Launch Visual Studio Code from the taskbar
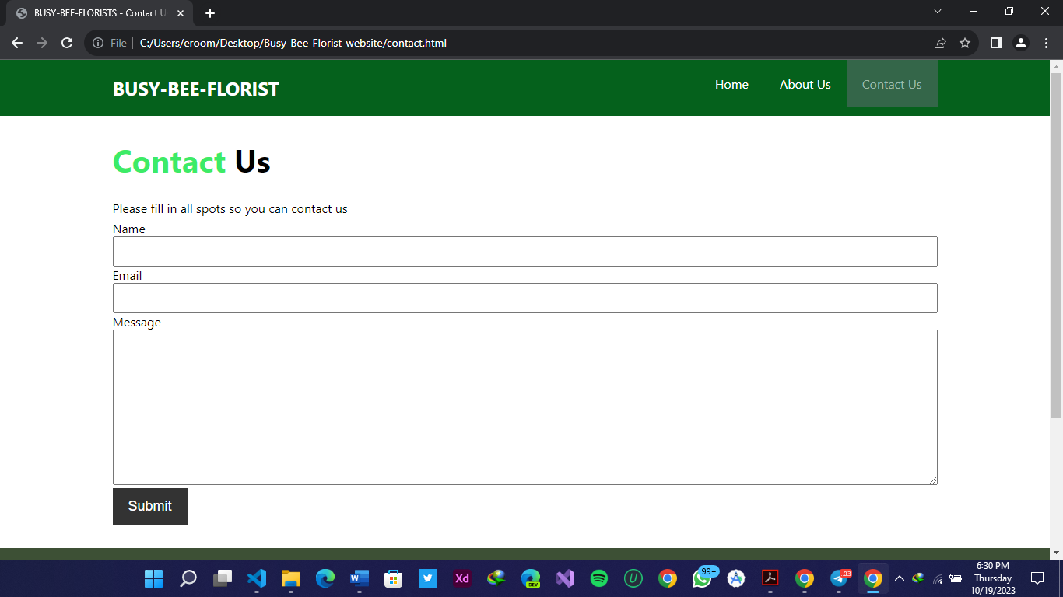This screenshot has width=1063, height=597. pos(257,578)
